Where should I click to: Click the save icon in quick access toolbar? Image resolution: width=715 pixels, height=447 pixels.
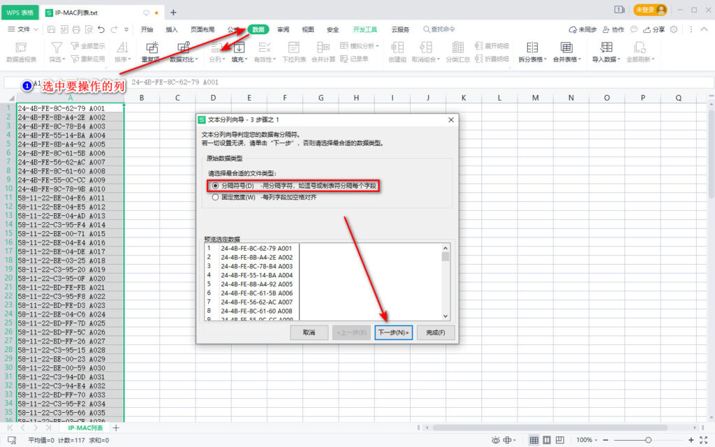[52, 29]
